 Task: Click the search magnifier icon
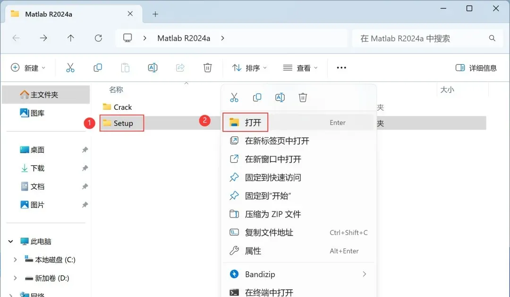[492, 38]
